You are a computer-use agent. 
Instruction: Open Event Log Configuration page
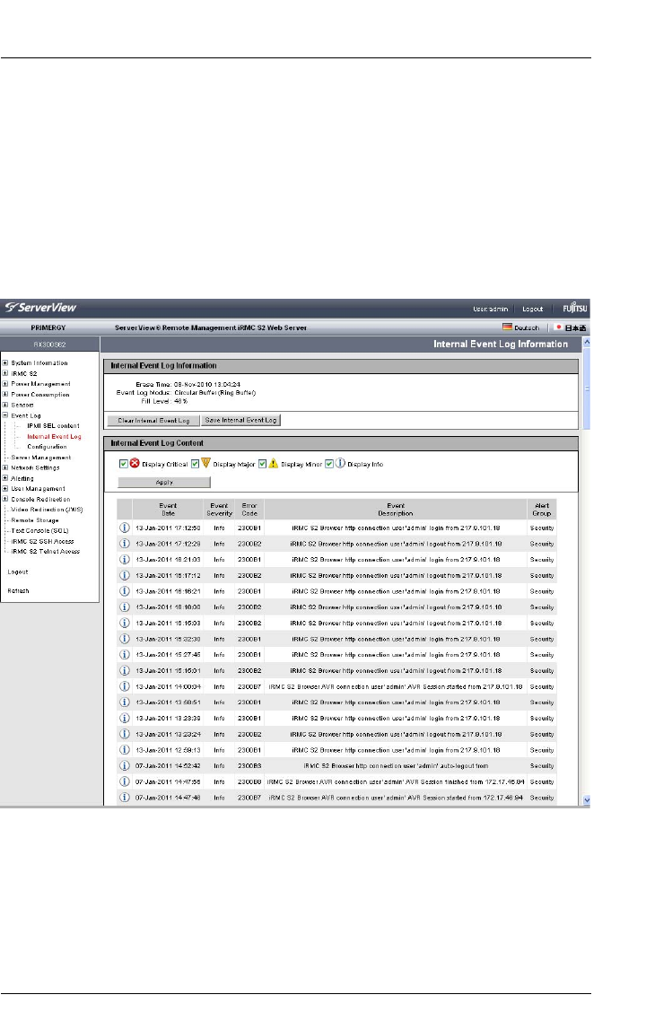[x=47, y=447]
